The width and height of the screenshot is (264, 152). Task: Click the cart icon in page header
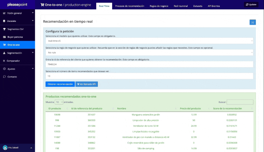(42, 5)
